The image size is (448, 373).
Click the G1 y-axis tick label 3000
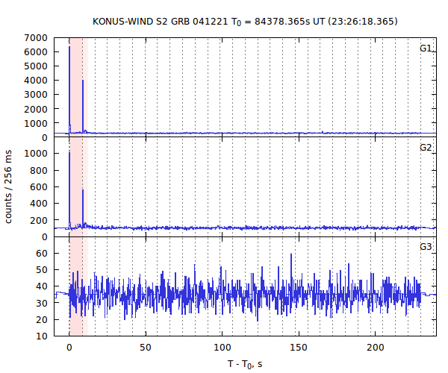(x=36, y=95)
